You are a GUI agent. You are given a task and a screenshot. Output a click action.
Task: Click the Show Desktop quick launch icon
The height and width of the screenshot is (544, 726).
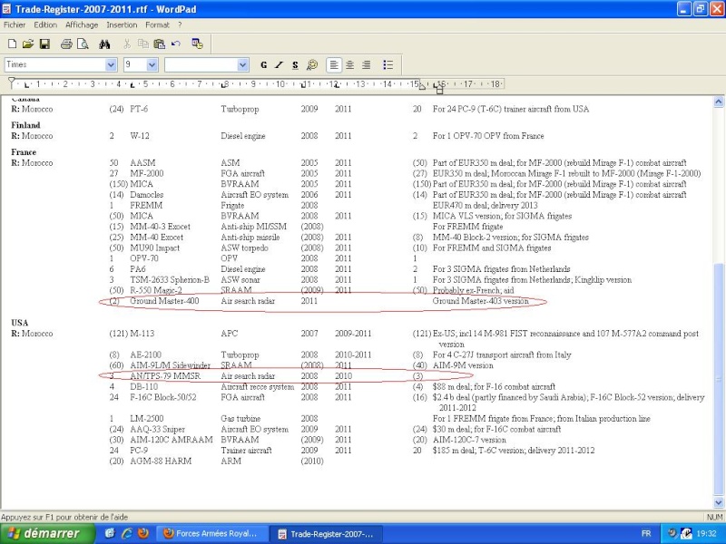110,533
